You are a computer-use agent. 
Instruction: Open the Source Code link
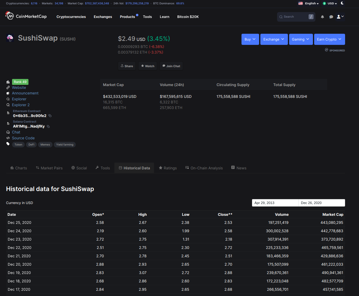point(23,138)
